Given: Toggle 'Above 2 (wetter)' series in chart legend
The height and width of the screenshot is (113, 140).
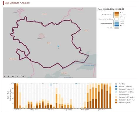Looking at the screenshot, I should pyautogui.click(x=124, y=87).
